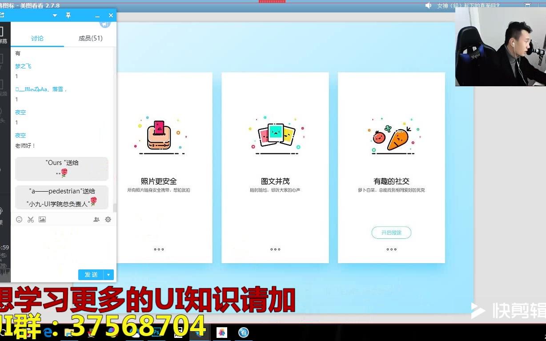Viewport: 546px width, 341px height.
Task: Expand the dropdown arrow in the blue title bar
Action: coord(55,15)
